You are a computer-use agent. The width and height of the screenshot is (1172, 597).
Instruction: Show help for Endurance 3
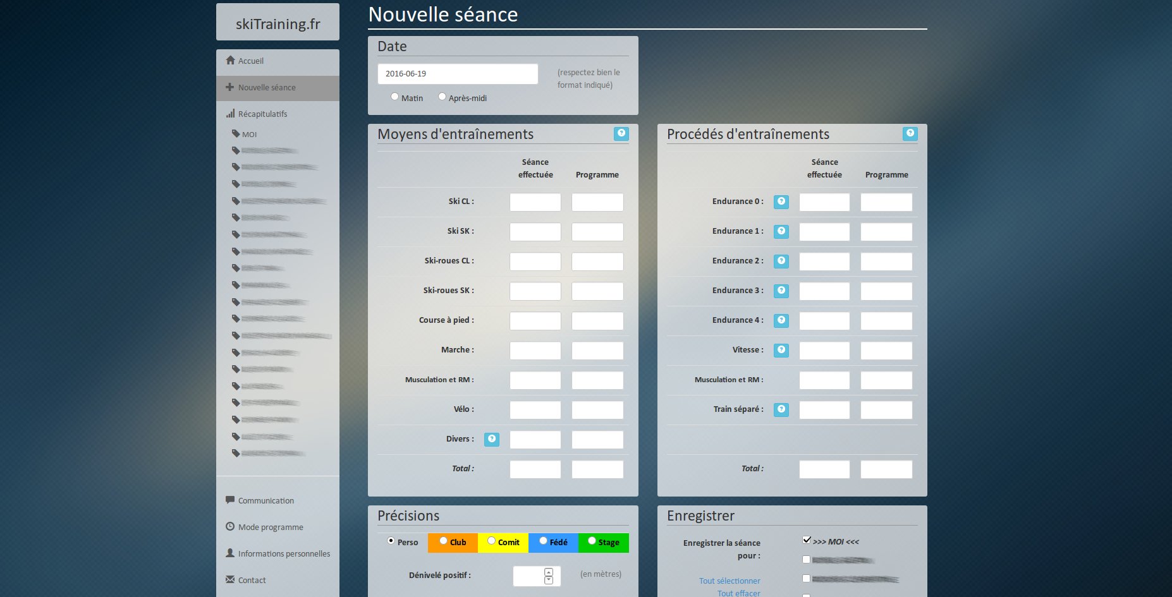coord(781,291)
